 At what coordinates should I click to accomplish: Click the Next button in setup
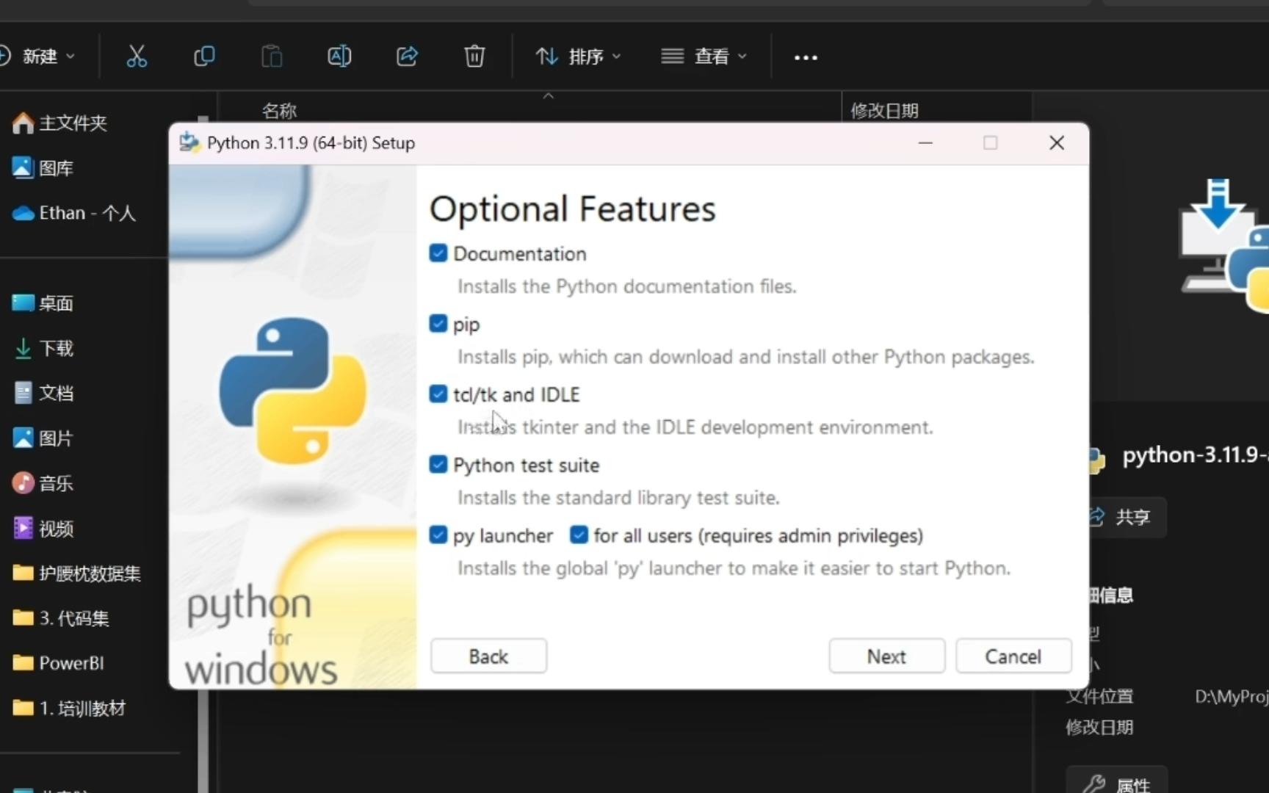[x=886, y=656]
